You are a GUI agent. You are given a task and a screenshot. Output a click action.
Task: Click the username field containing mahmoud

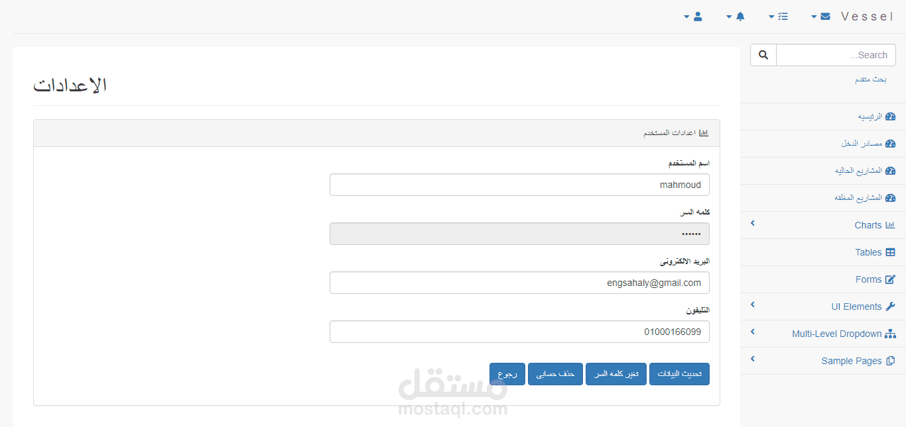tap(519, 185)
